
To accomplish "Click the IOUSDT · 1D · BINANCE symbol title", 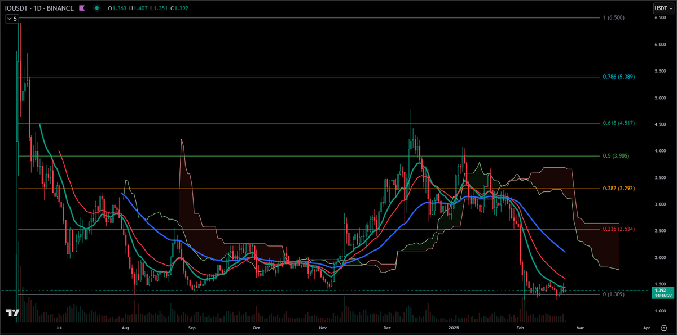I will 39,8.
